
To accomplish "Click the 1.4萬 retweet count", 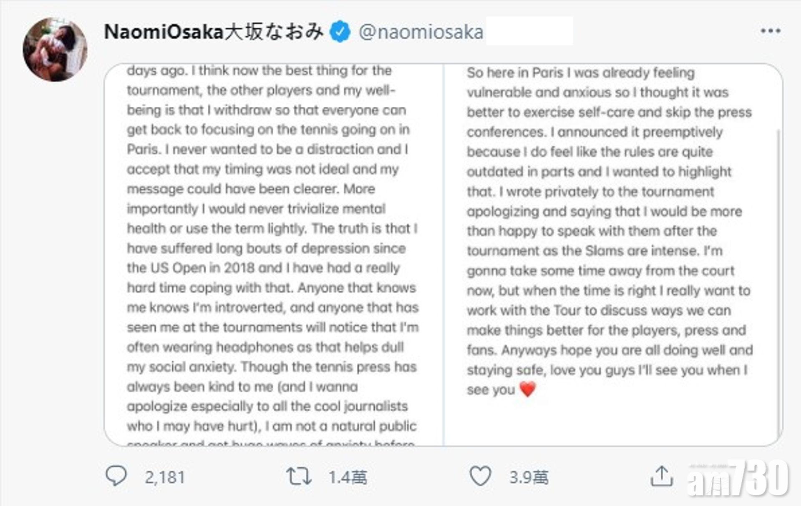I will click(x=348, y=477).
